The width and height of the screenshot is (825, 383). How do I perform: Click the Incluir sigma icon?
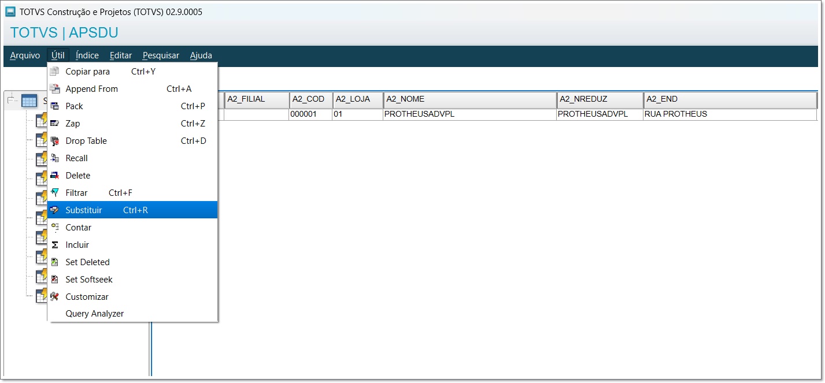coord(54,245)
